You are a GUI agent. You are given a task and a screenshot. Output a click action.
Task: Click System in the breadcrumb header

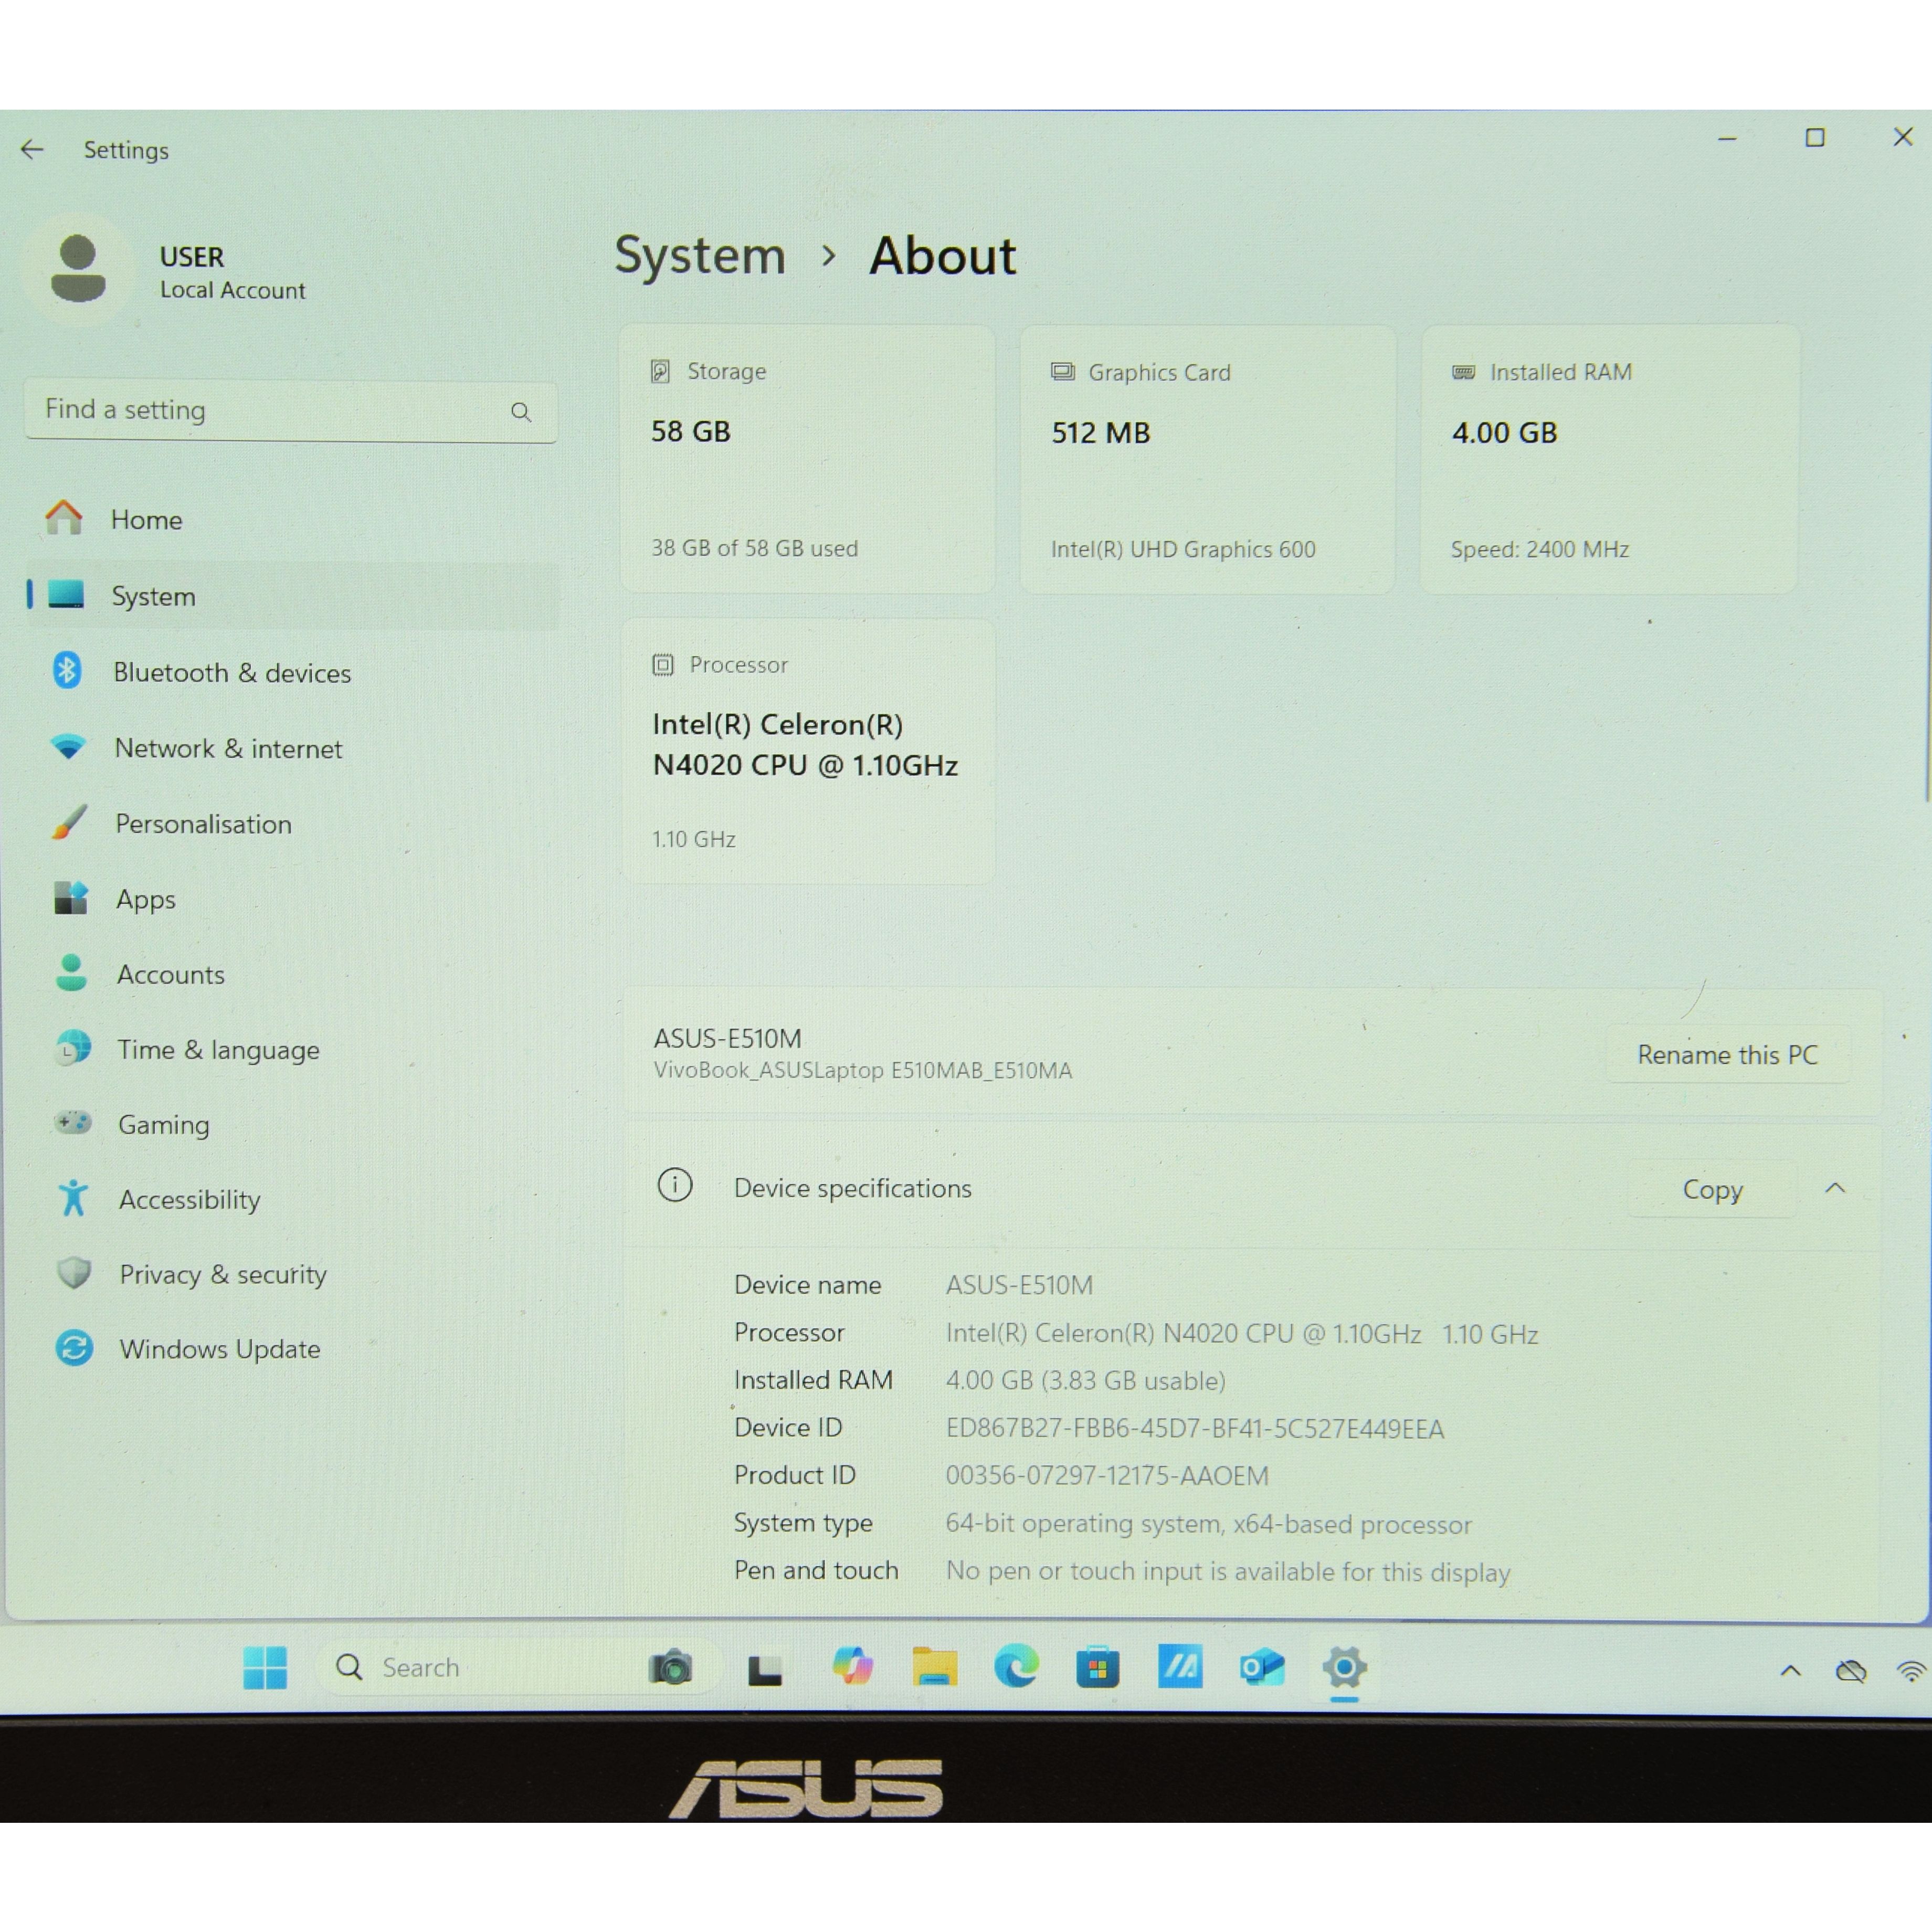click(x=700, y=256)
